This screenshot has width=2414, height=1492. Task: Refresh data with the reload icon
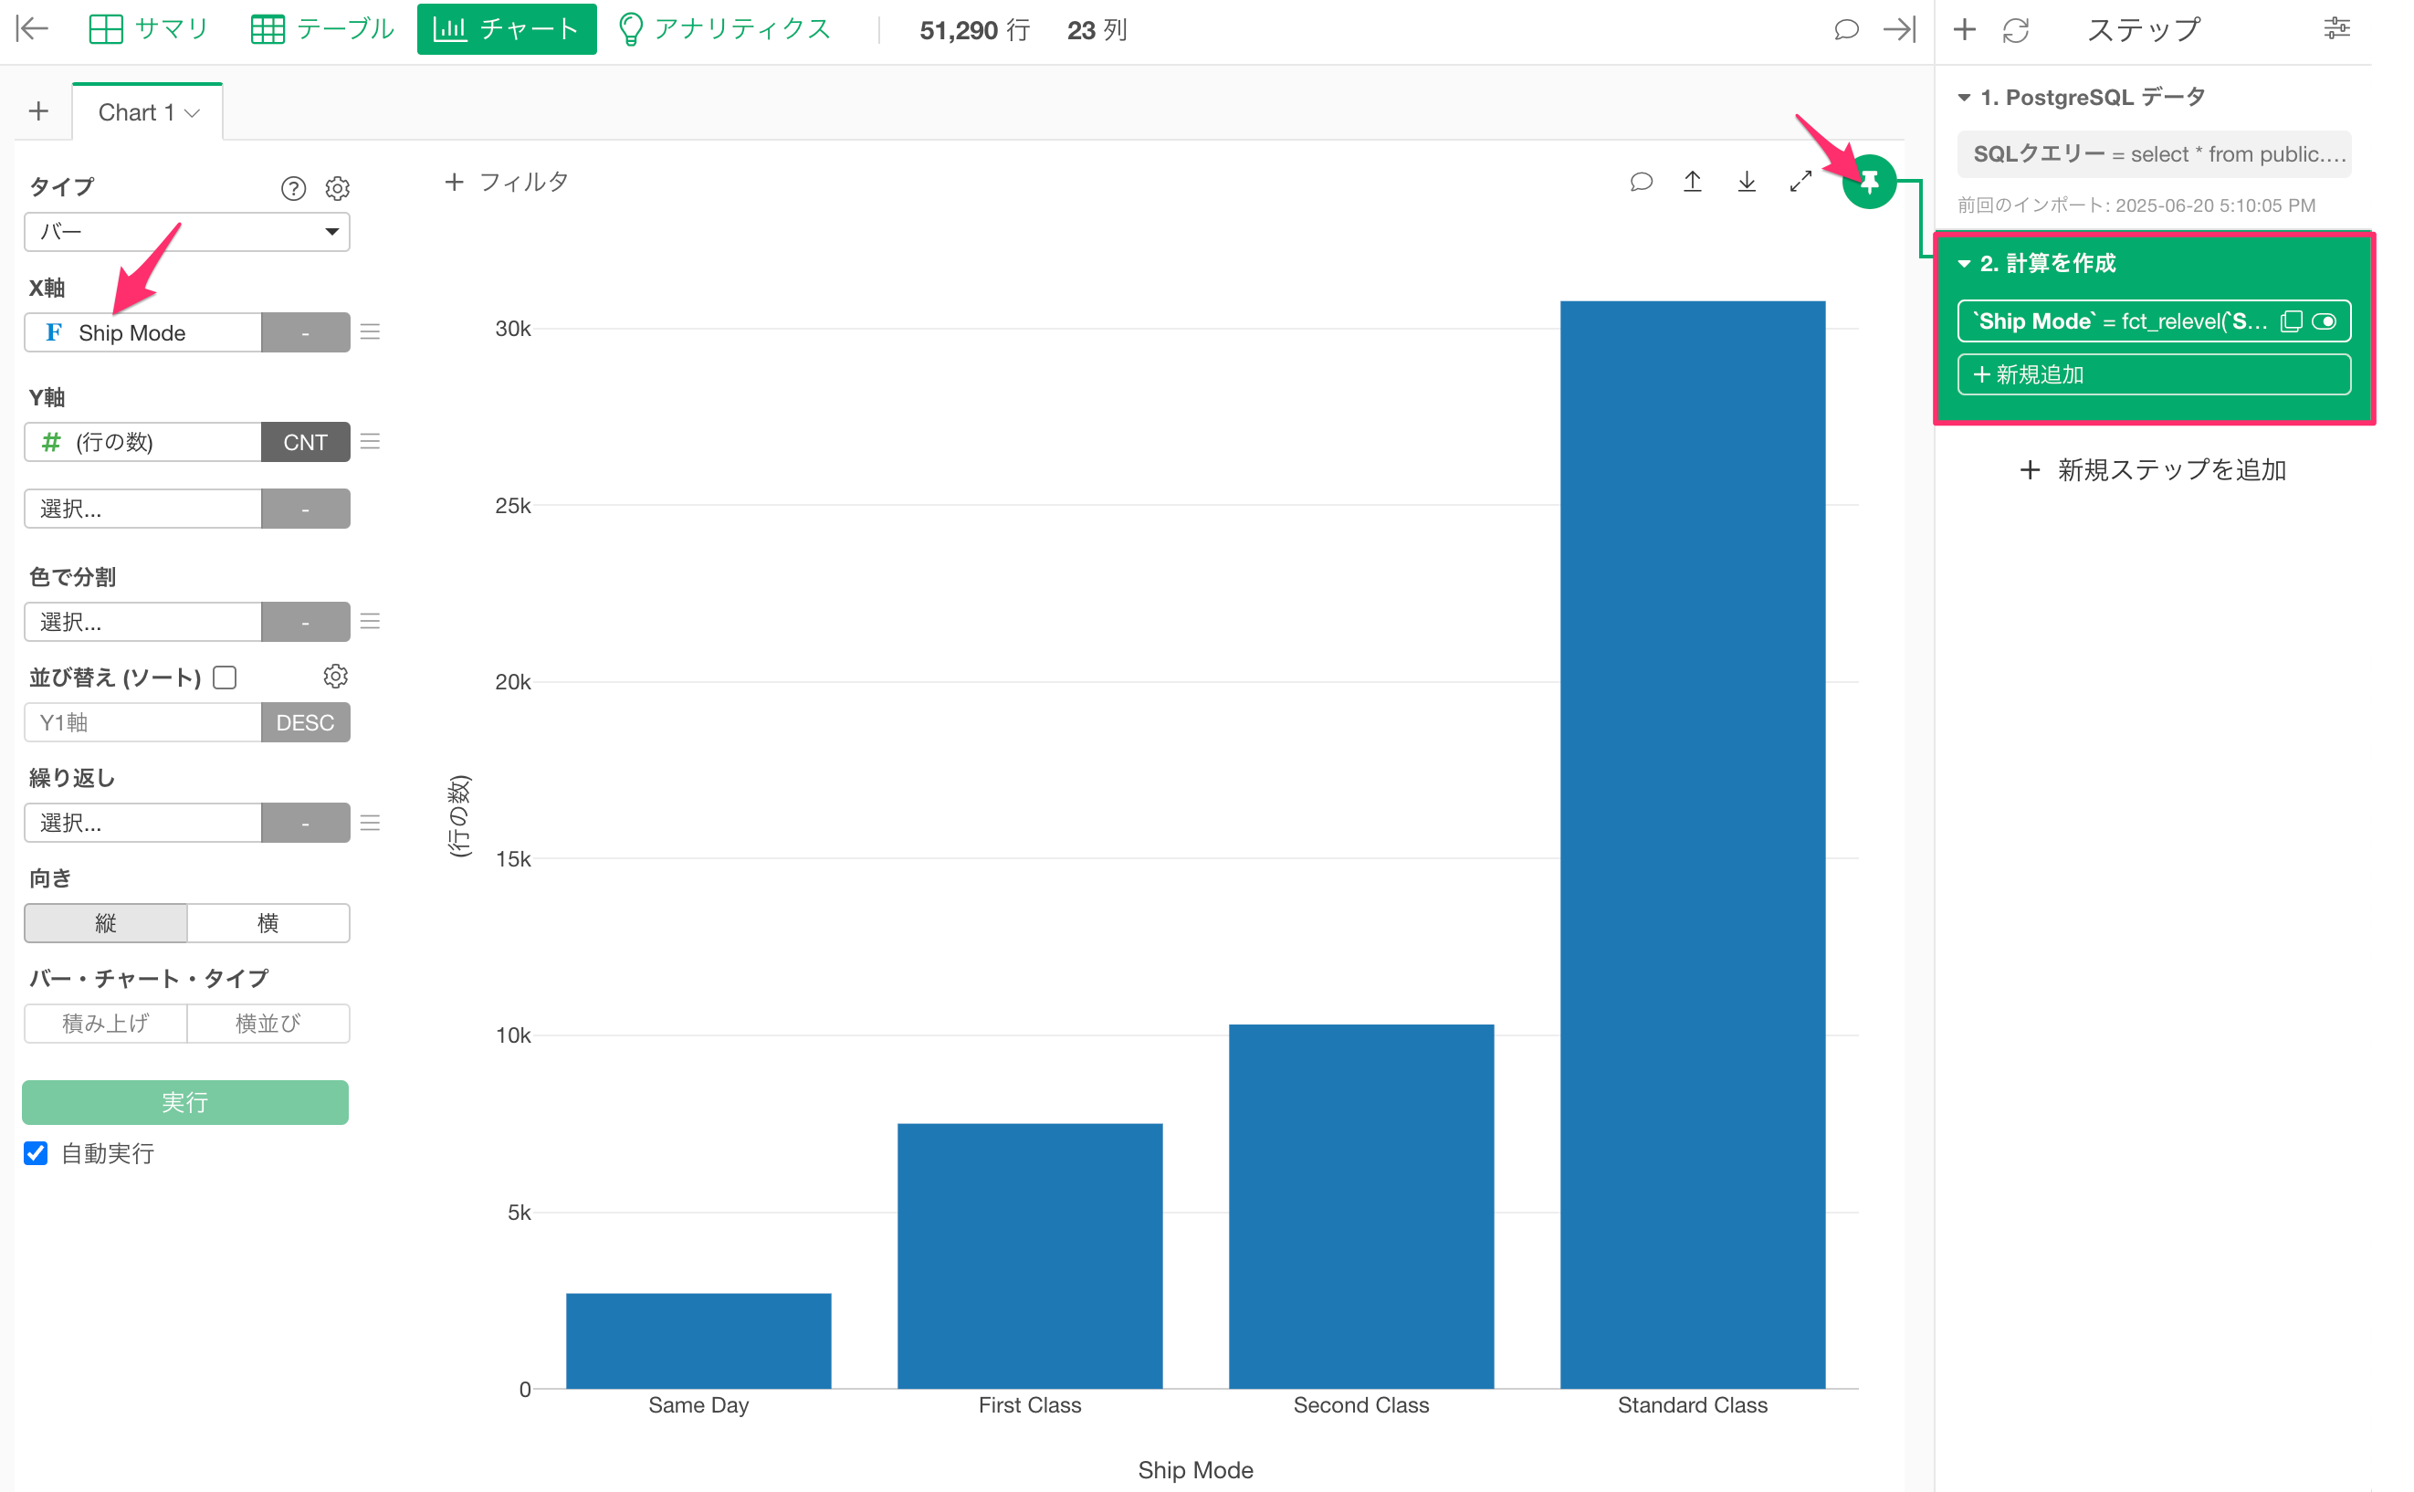[x=2015, y=31]
